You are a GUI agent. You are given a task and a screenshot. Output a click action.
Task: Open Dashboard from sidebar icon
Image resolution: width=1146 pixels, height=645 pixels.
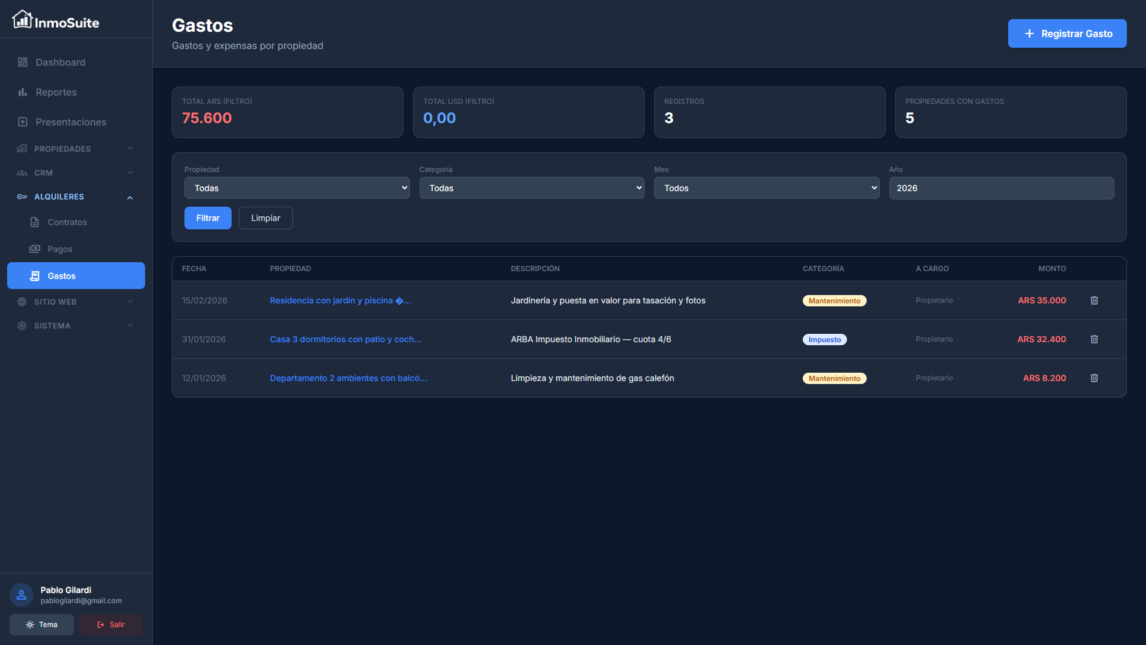pyautogui.click(x=23, y=62)
